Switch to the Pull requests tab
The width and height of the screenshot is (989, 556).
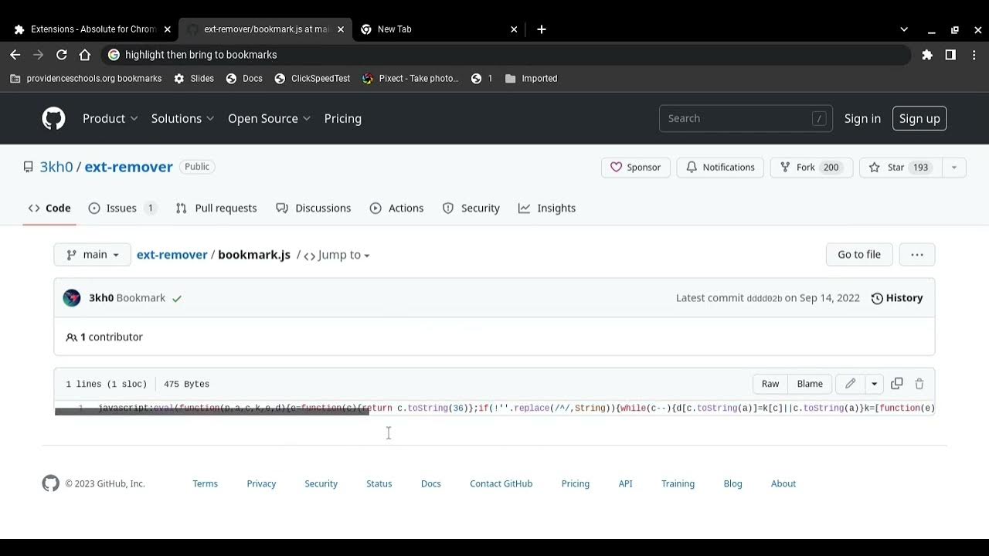click(216, 208)
